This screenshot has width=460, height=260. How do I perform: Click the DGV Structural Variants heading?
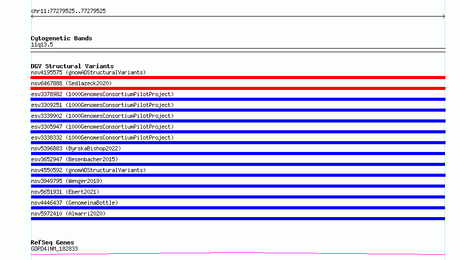[72, 66]
